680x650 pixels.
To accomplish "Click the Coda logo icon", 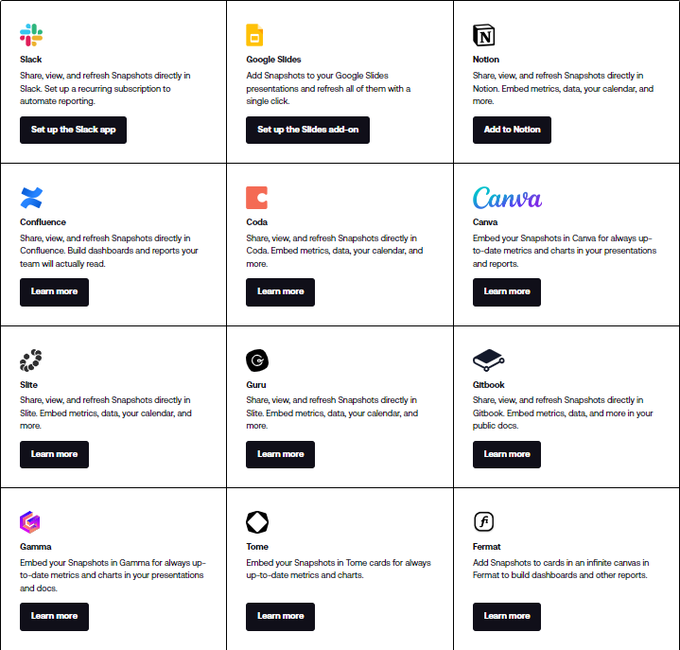I will (x=256, y=198).
